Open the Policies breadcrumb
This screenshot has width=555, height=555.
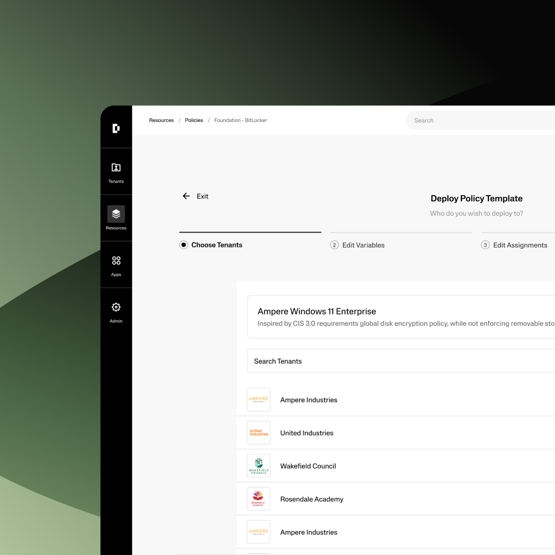(193, 120)
